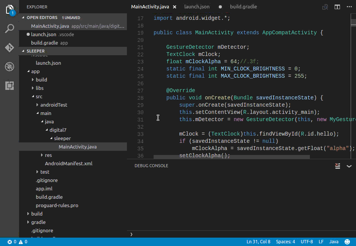Open AndroidManifest.xml in file tree
The image size is (356, 246).
[x=69, y=163]
